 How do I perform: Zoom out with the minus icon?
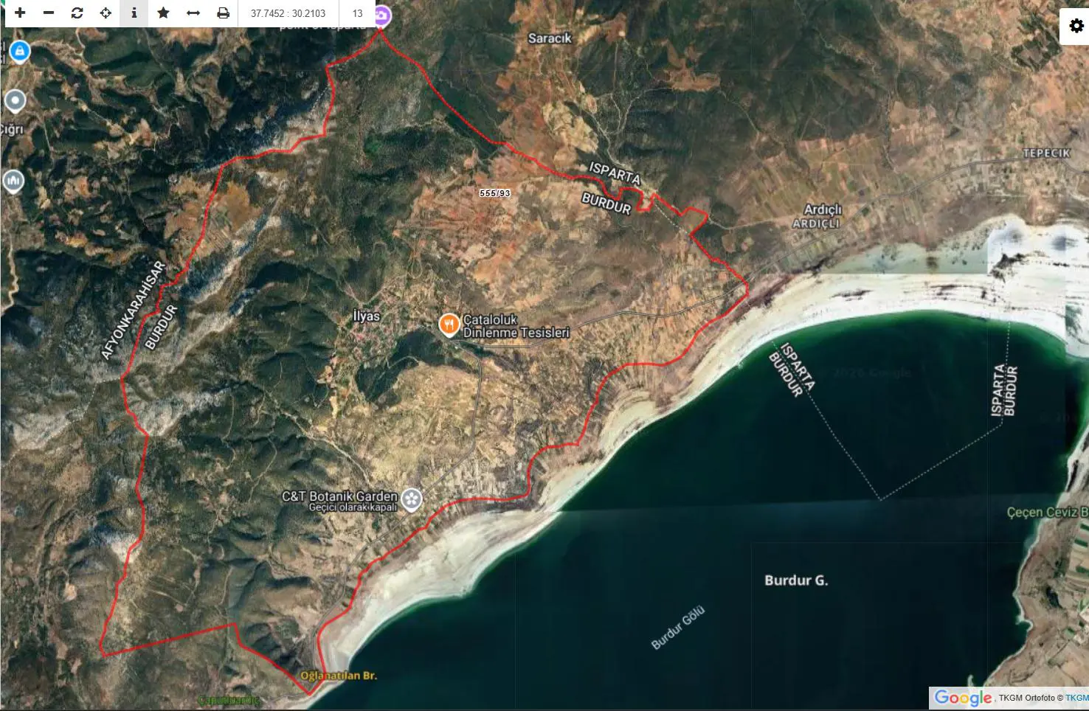49,13
